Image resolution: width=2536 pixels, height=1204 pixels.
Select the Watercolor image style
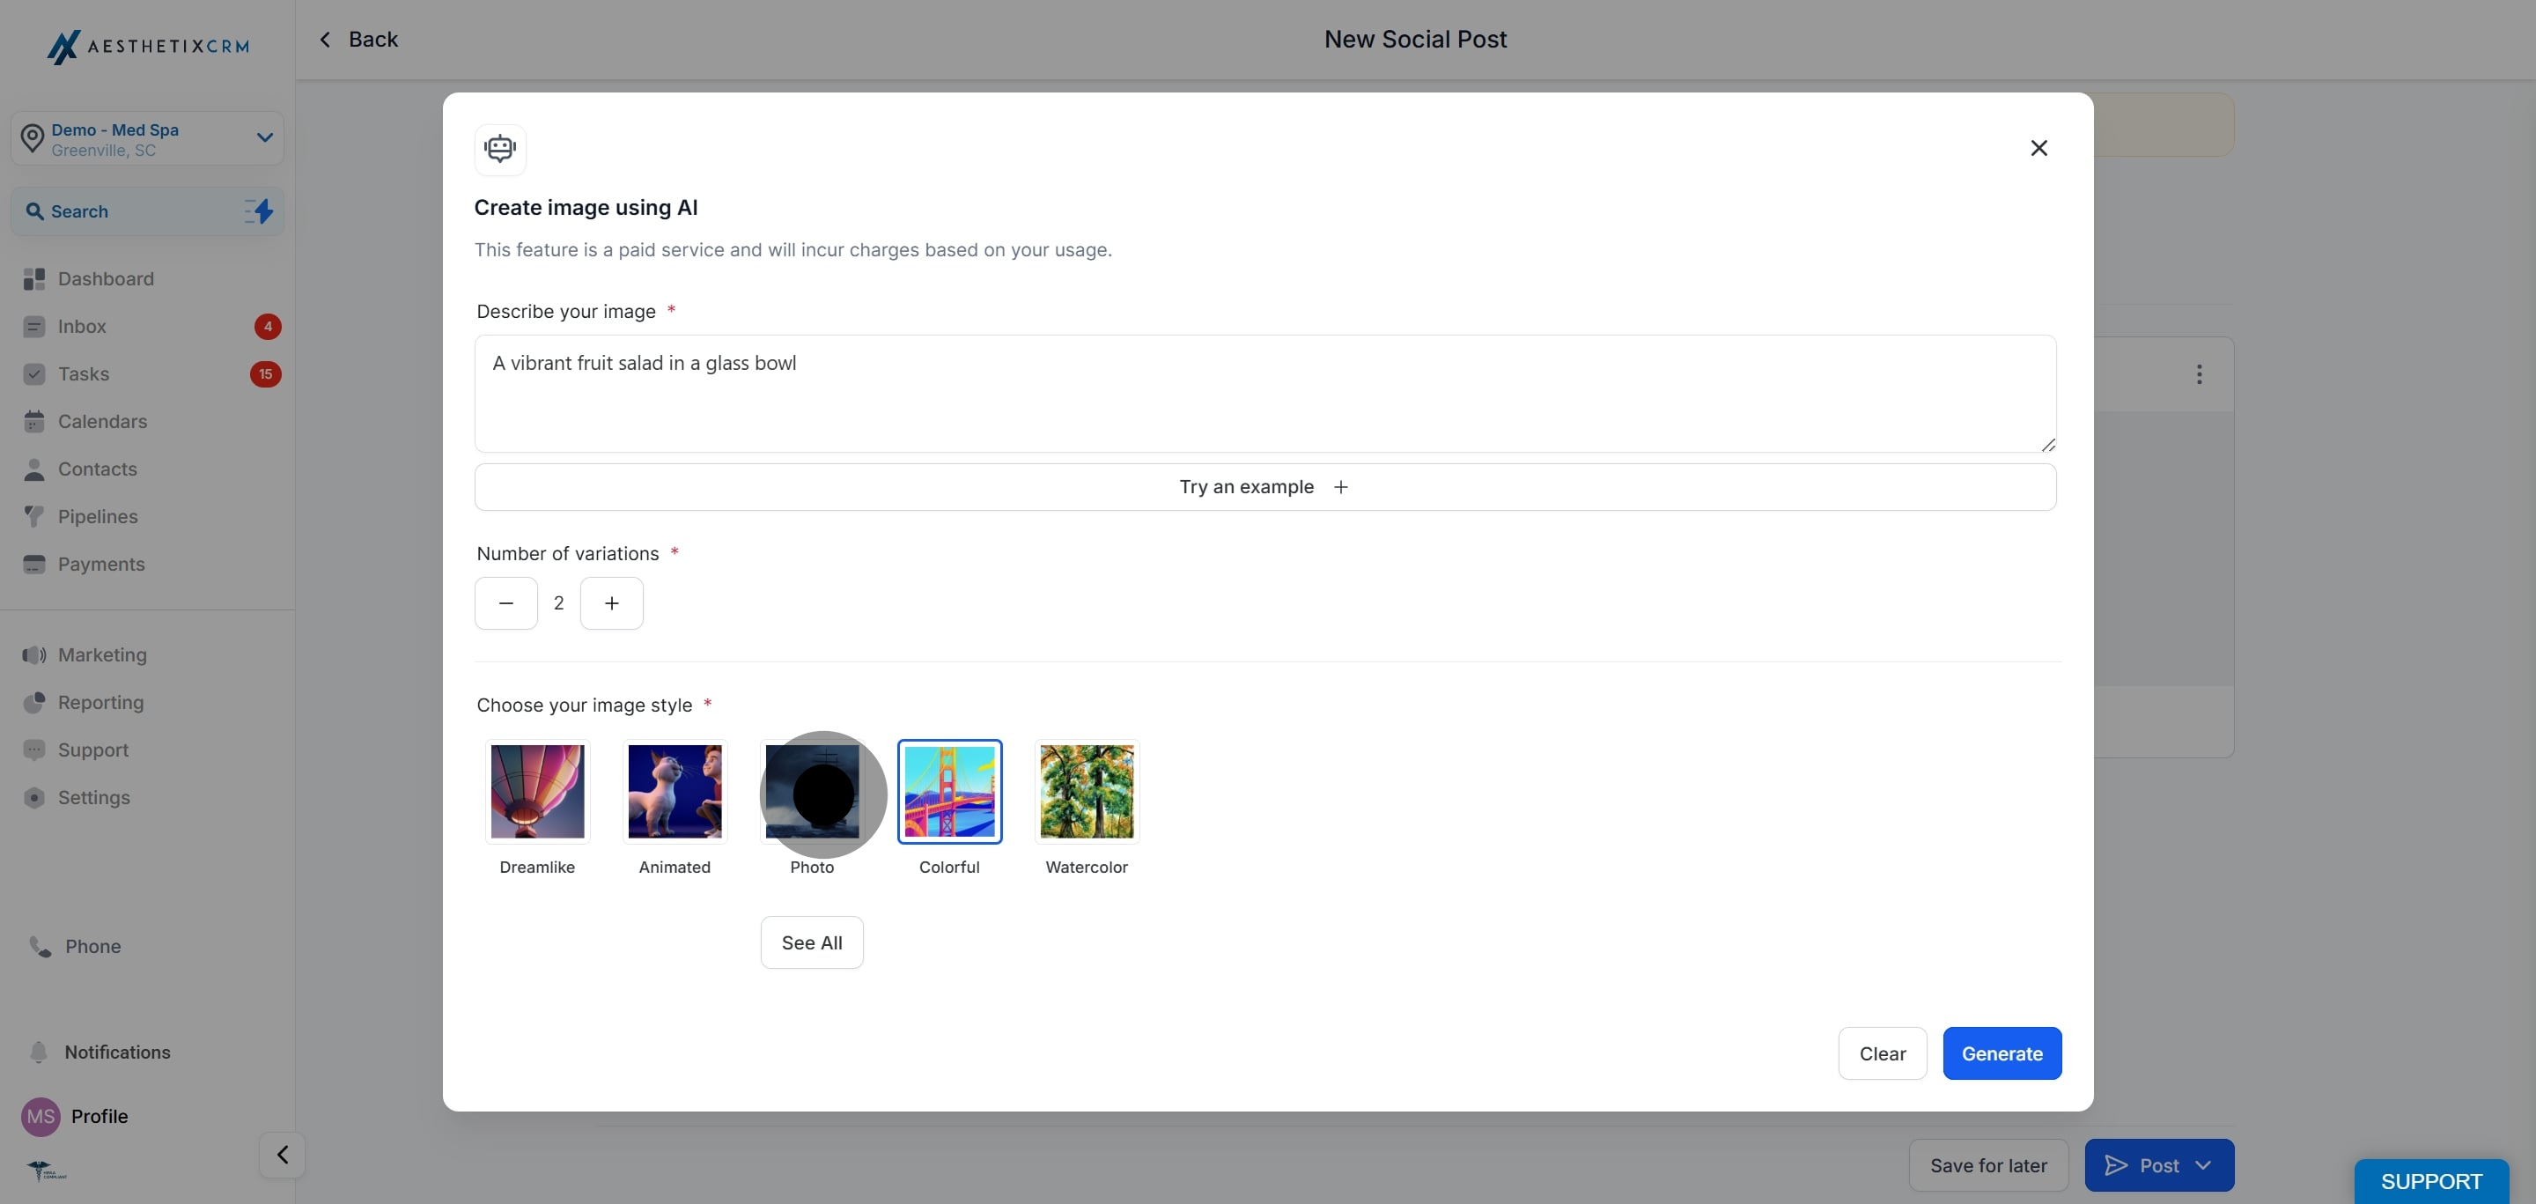1086,792
